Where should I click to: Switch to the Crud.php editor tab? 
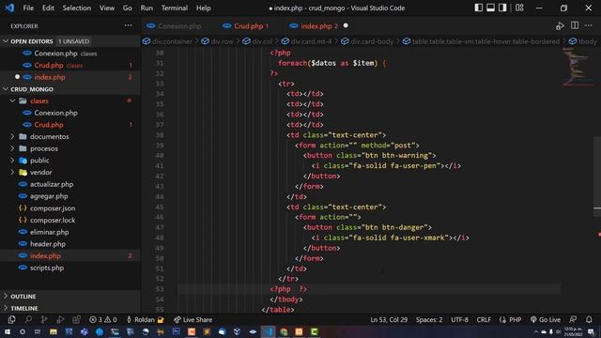(x=247, y=26)
